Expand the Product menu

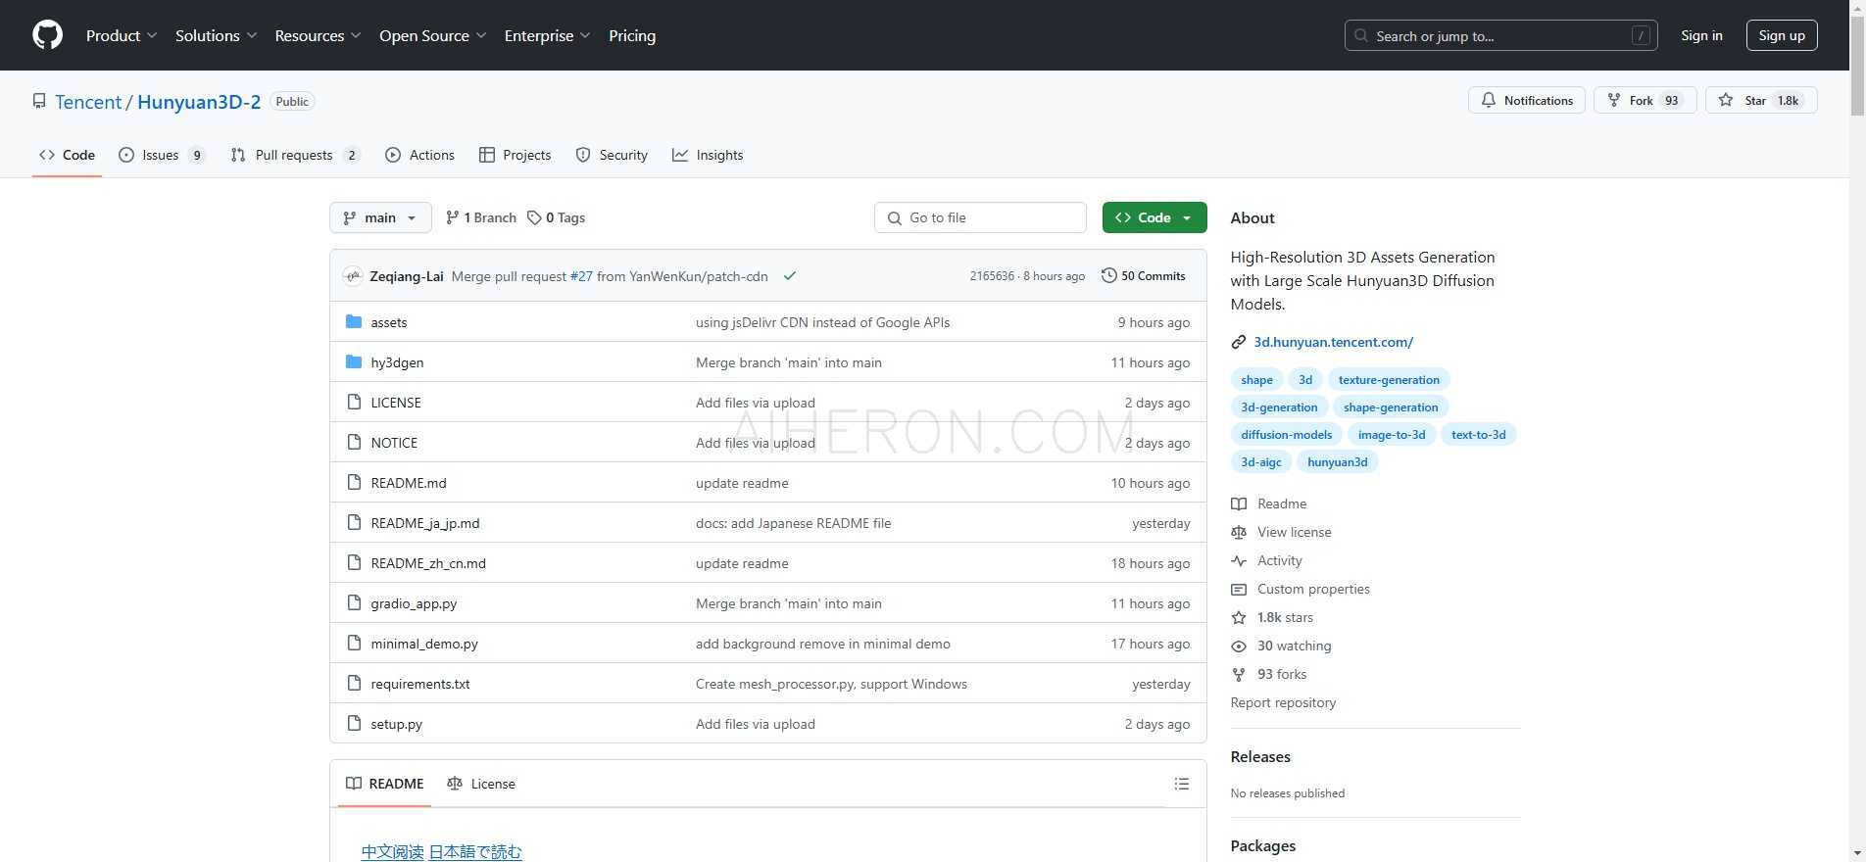coord(122,35)
